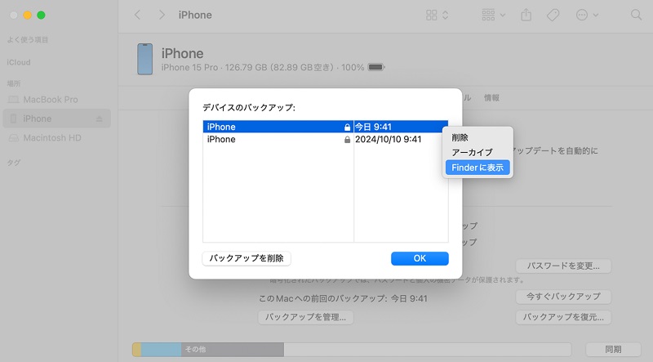Click the パスワードを変更… button
This screenshot has height=362, width=653.
563,266
